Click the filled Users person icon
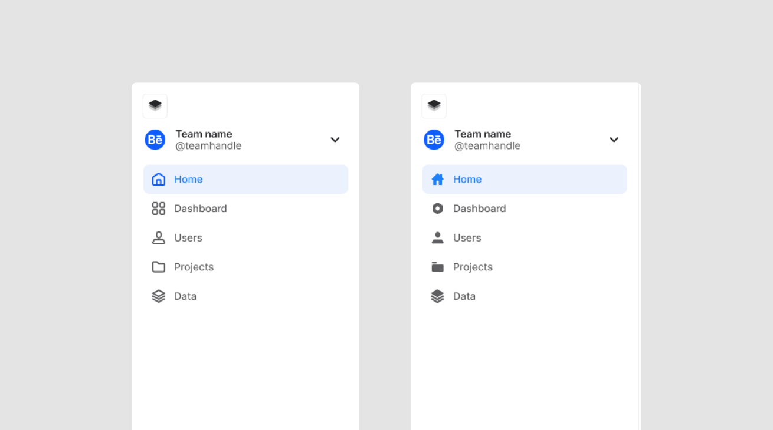773x430 pixels. (x=437, y=238)
